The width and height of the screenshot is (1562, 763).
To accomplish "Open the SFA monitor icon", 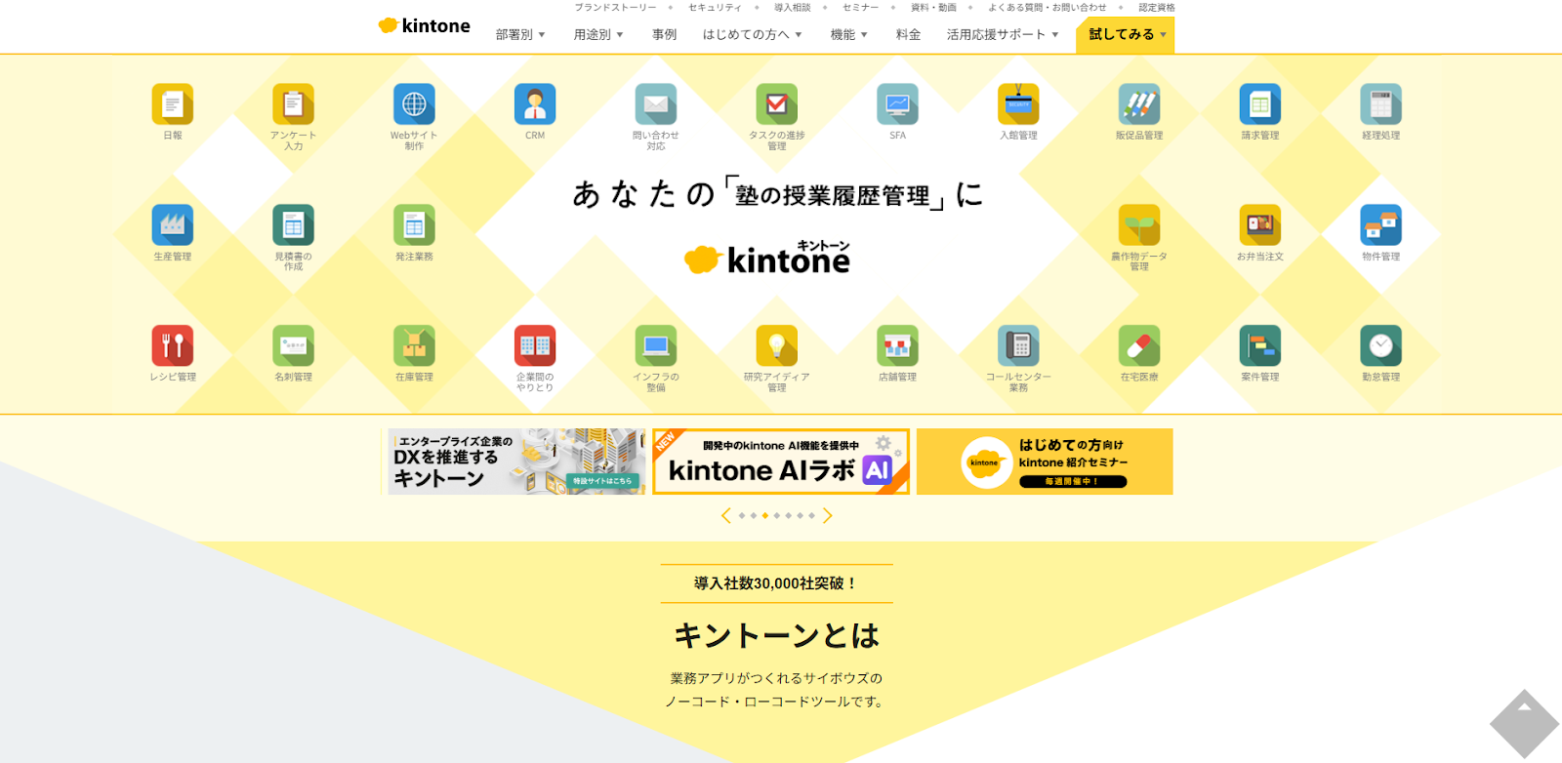I will (x=898, y=104).
